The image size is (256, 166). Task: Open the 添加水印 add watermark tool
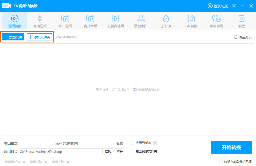coord(141,21)
